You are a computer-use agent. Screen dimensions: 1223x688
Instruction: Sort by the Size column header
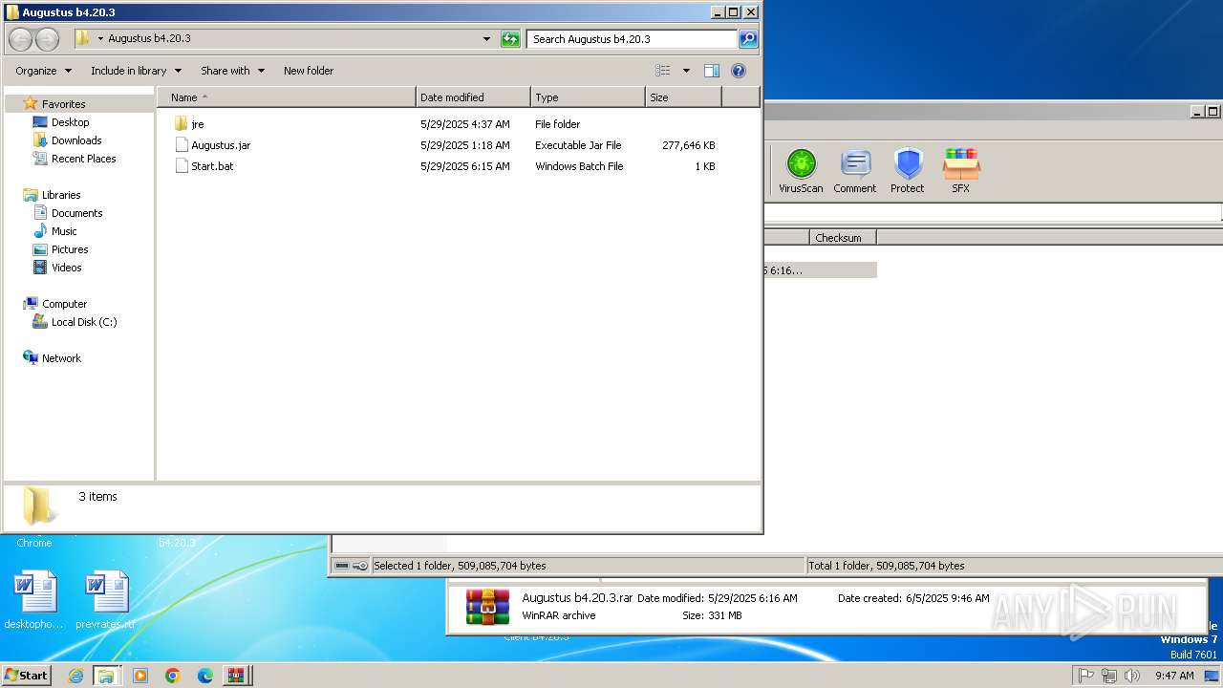pyautogui.click(x=683, y=97)
